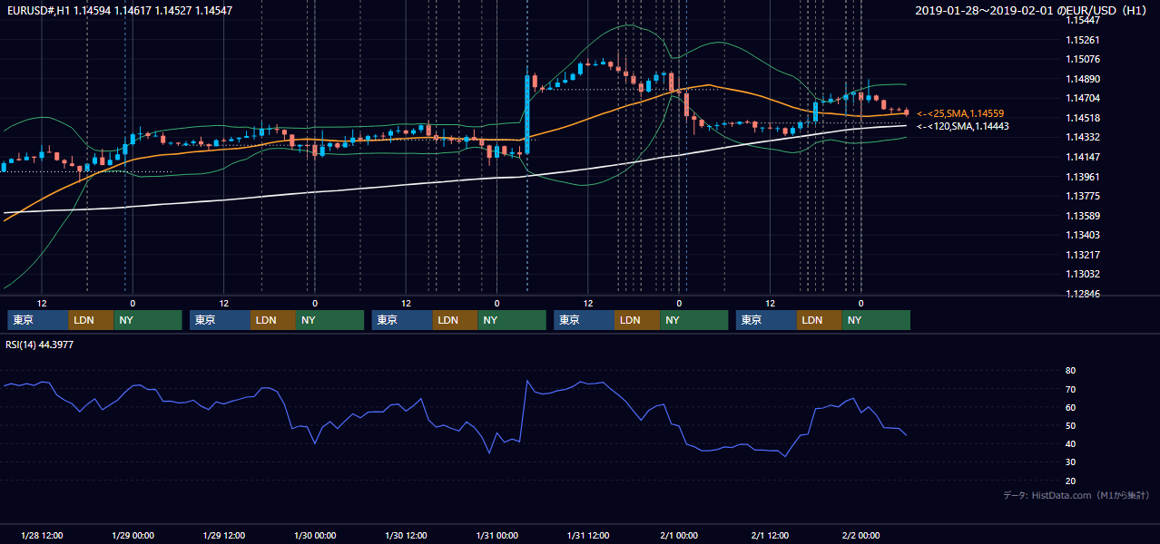Click the 1.12846 price axis label
The width and height of the screenshot is (1160, 544).
tap(1083, 294)
